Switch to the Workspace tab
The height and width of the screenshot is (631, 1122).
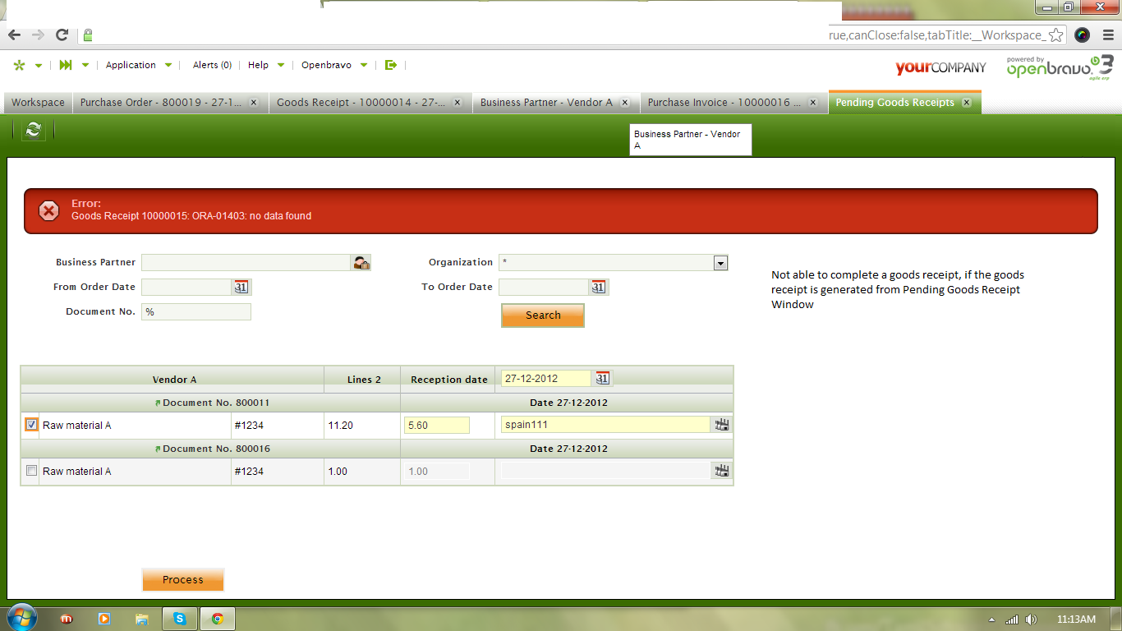[38, 103]
